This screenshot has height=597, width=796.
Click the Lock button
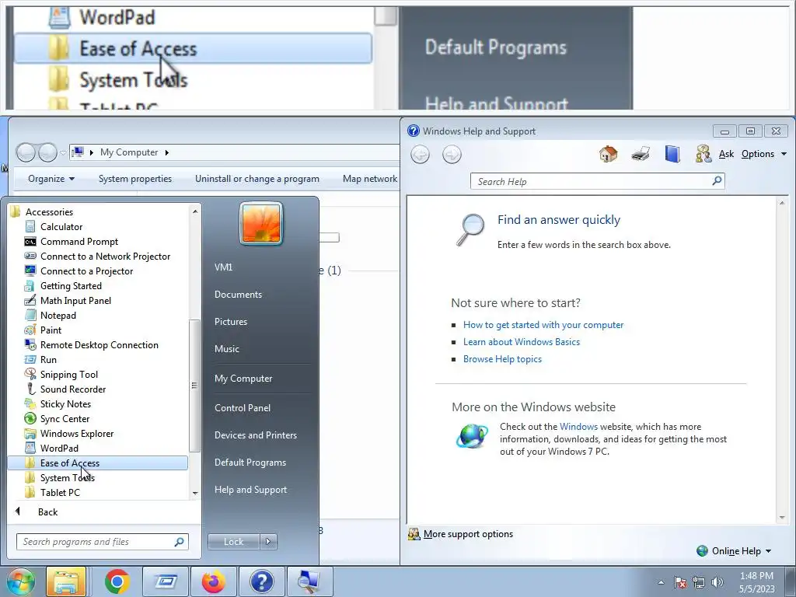click(x=233, y=542)
